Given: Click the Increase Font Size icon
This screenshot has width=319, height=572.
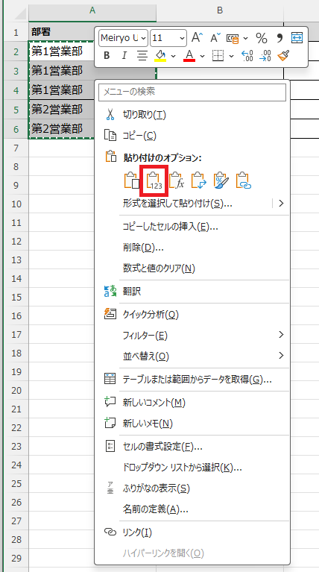Looking at the screenshot, I should coord(197,38).
